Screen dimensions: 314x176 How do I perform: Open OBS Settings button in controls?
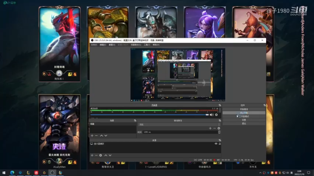pos(244,120)
